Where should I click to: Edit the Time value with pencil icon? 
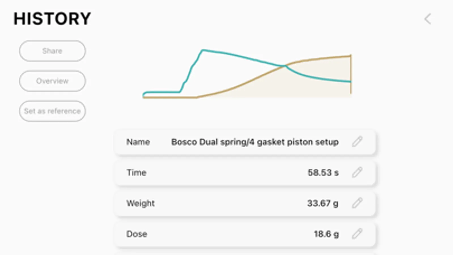357,172
